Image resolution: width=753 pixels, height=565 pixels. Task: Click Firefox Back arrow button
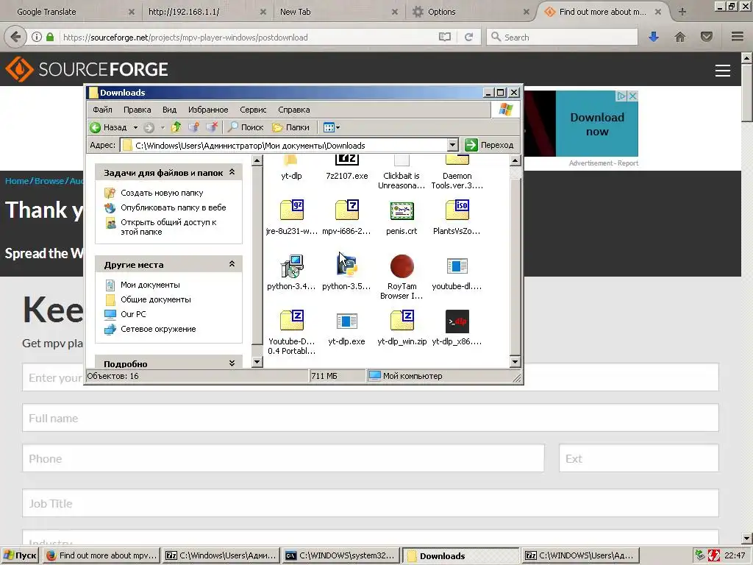pyautogui.click(x=16, y=37)
